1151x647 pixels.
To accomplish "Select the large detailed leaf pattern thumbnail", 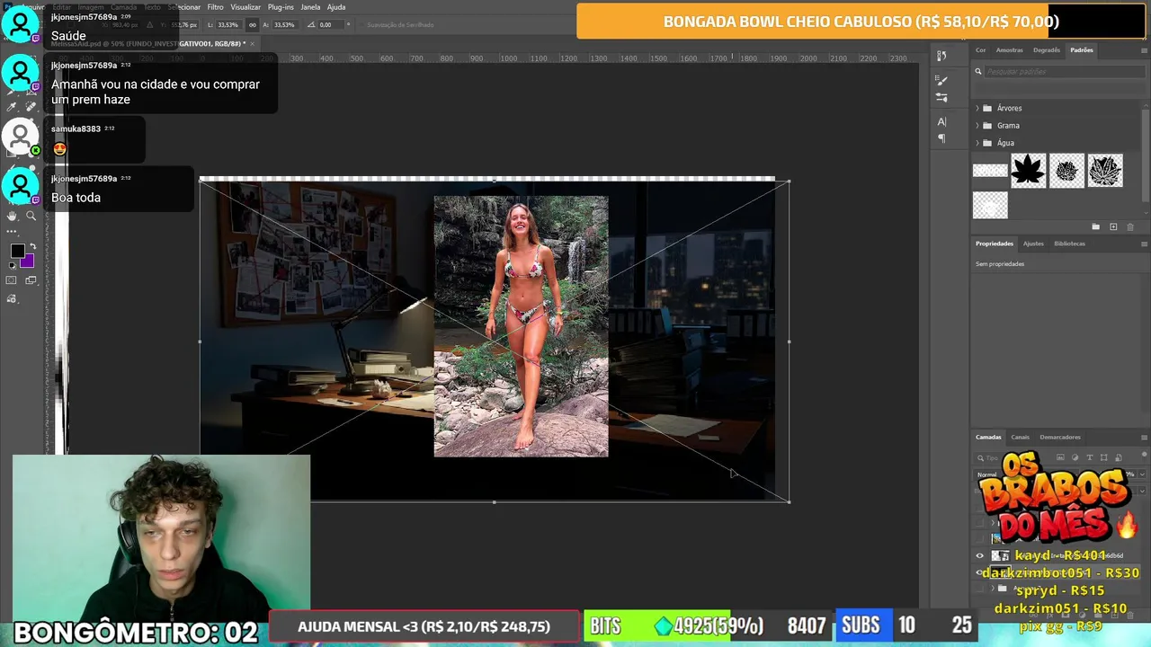I will (1105, 170).
